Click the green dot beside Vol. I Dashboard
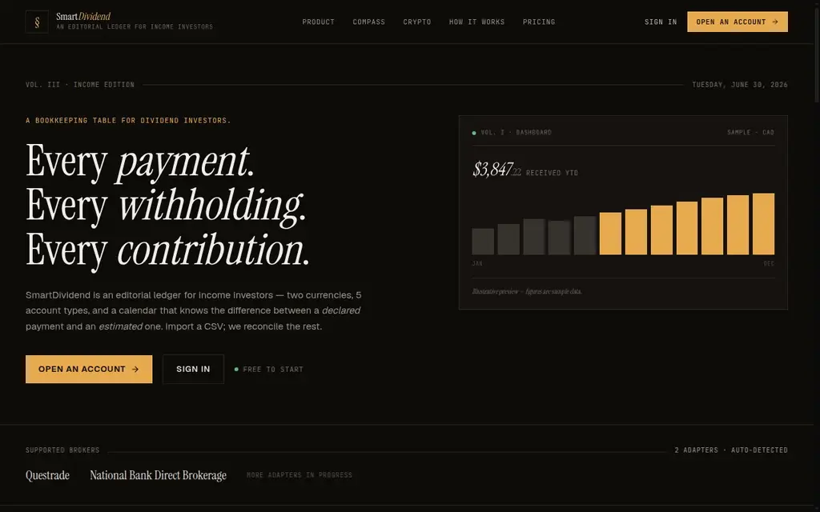This screenshot has height=512, width=820. (x=474, y=133)
